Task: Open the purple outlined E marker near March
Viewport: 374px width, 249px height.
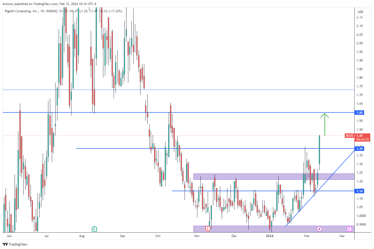Action: click(349, 229)
